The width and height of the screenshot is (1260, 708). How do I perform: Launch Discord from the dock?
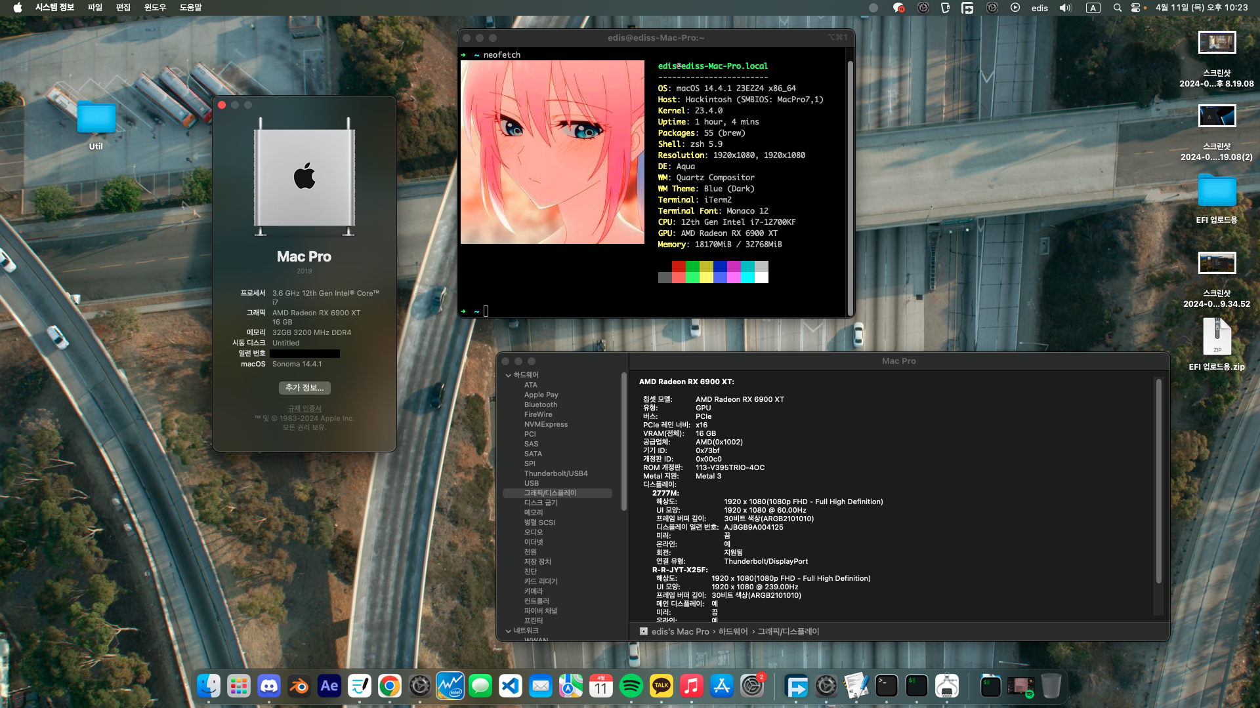[x=269, y=686]
